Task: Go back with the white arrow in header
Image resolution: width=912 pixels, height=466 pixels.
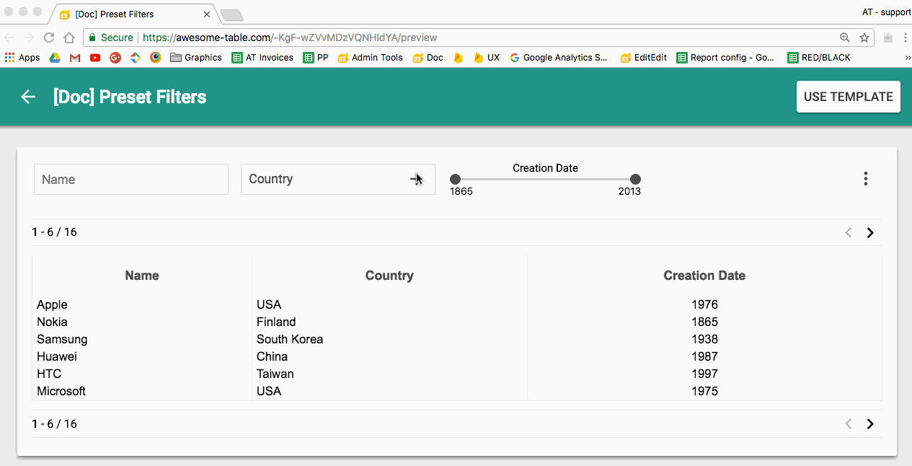Action: tap(28, 97)
